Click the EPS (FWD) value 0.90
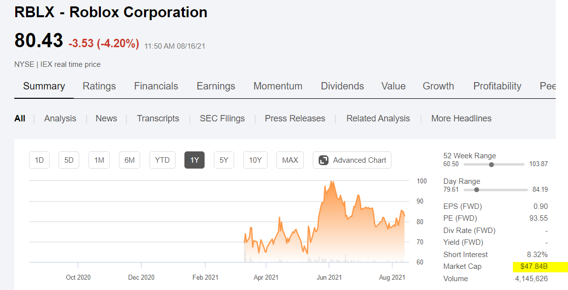Screen dimensions: 568x290 click(540, 206)
